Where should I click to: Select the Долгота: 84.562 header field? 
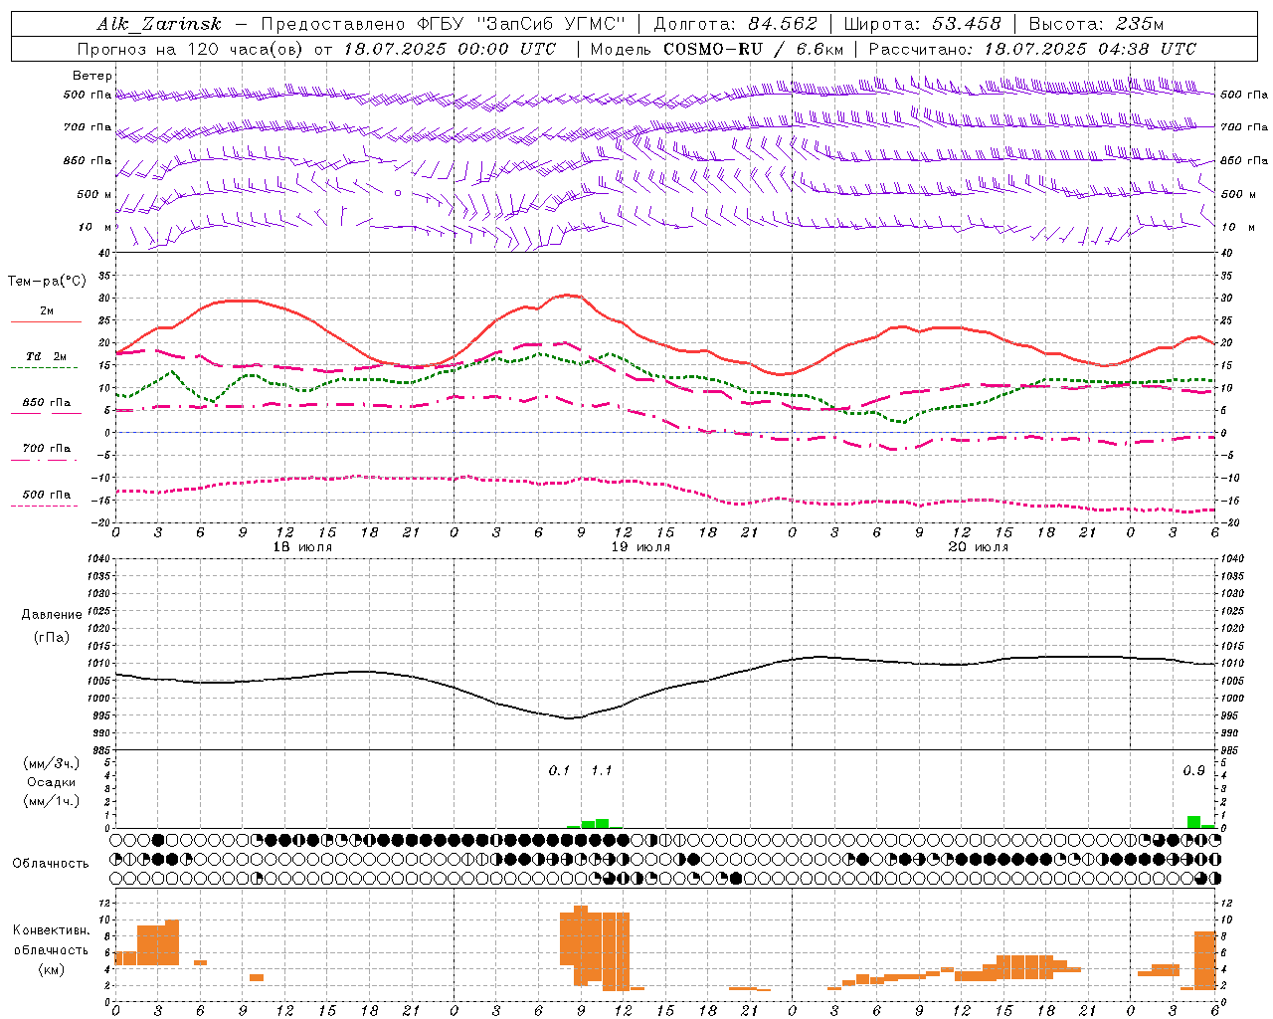tap(735, 24)
